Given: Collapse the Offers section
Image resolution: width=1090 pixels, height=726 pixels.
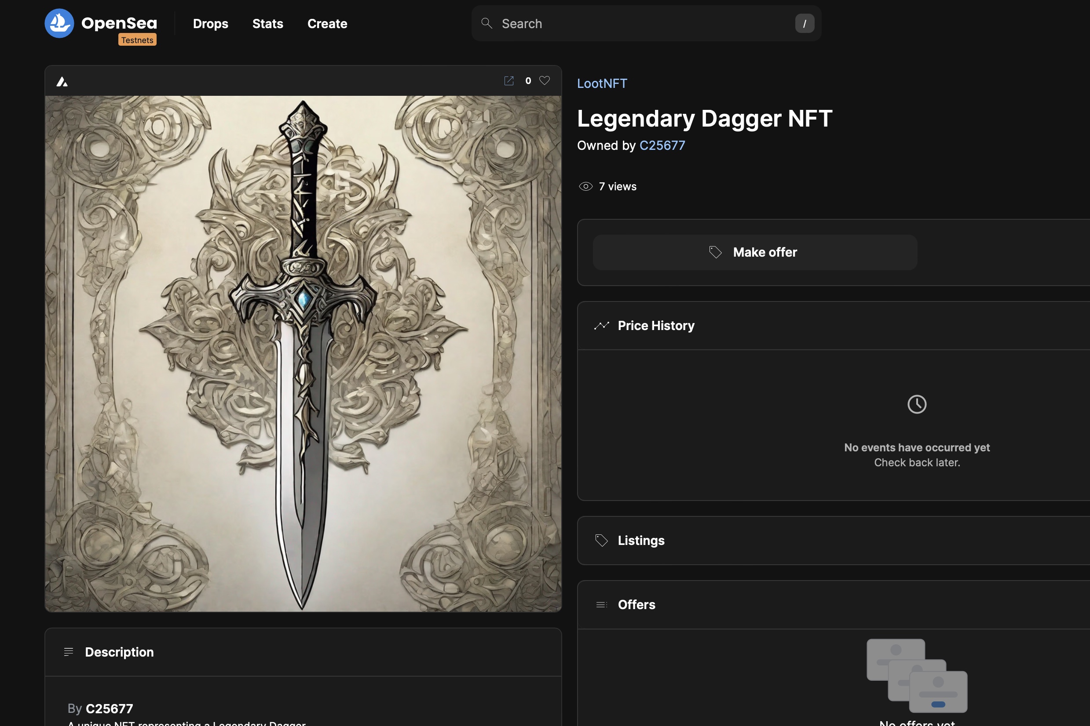Looking at the screenshot, I should point(636,605).
